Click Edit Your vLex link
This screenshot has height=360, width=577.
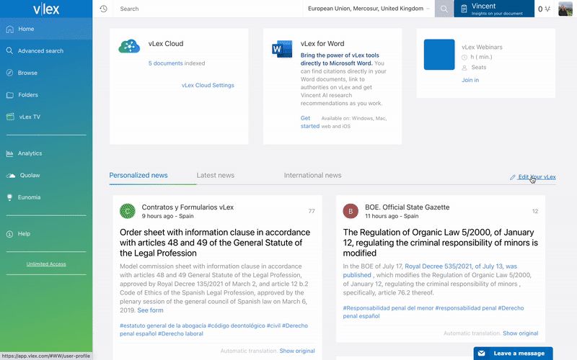[537, 177]
